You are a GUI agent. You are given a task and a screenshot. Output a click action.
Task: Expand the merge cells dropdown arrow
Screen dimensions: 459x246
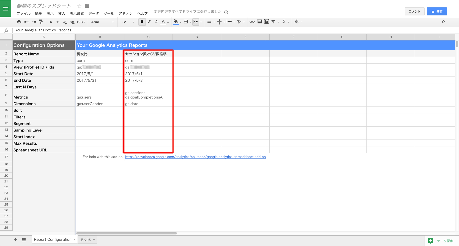201,22
